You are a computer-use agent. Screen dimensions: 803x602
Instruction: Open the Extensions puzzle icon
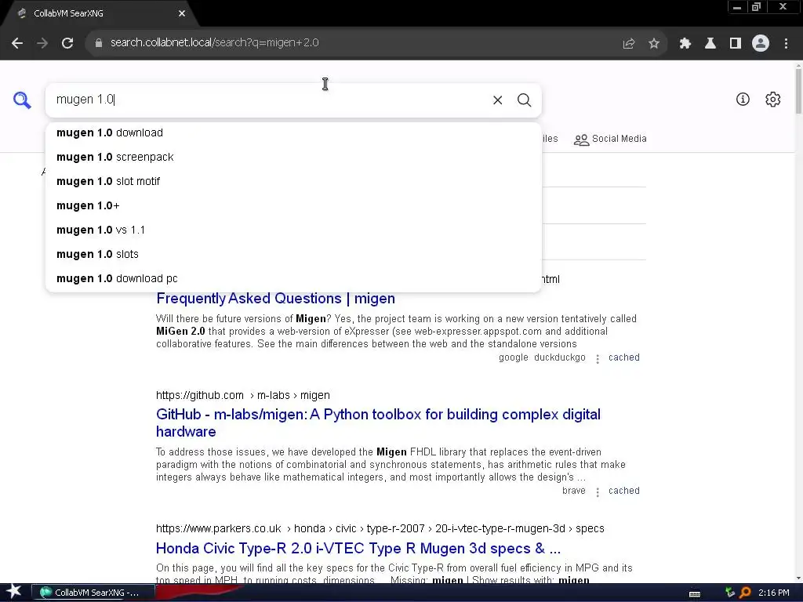[685, 44]
